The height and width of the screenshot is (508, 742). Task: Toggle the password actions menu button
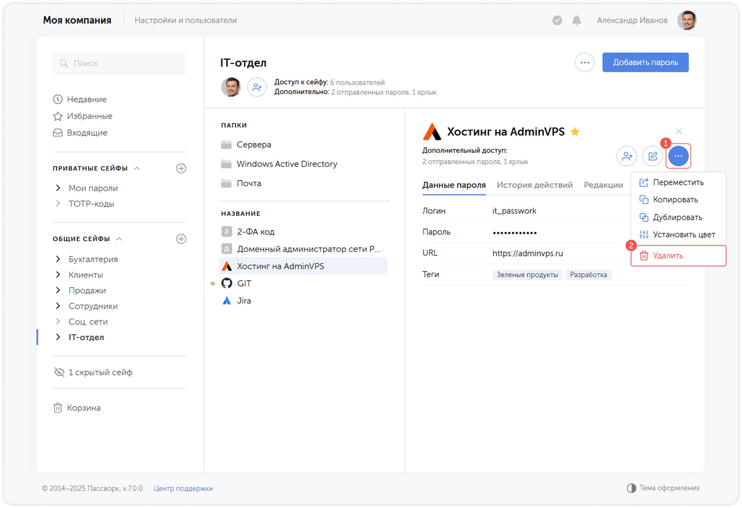(x=678, y=156)
